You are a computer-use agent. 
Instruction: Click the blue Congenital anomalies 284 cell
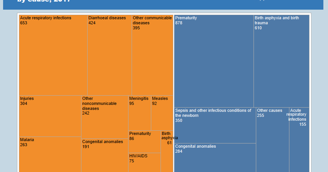(x=215, y=158)
